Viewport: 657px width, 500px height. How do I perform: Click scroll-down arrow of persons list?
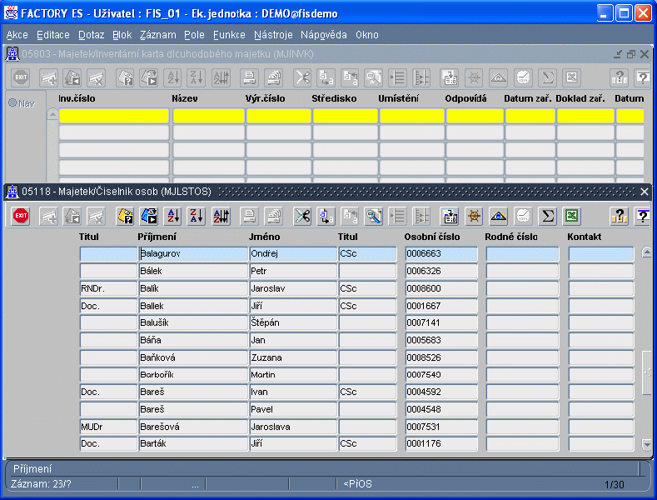tap(646, 444)
